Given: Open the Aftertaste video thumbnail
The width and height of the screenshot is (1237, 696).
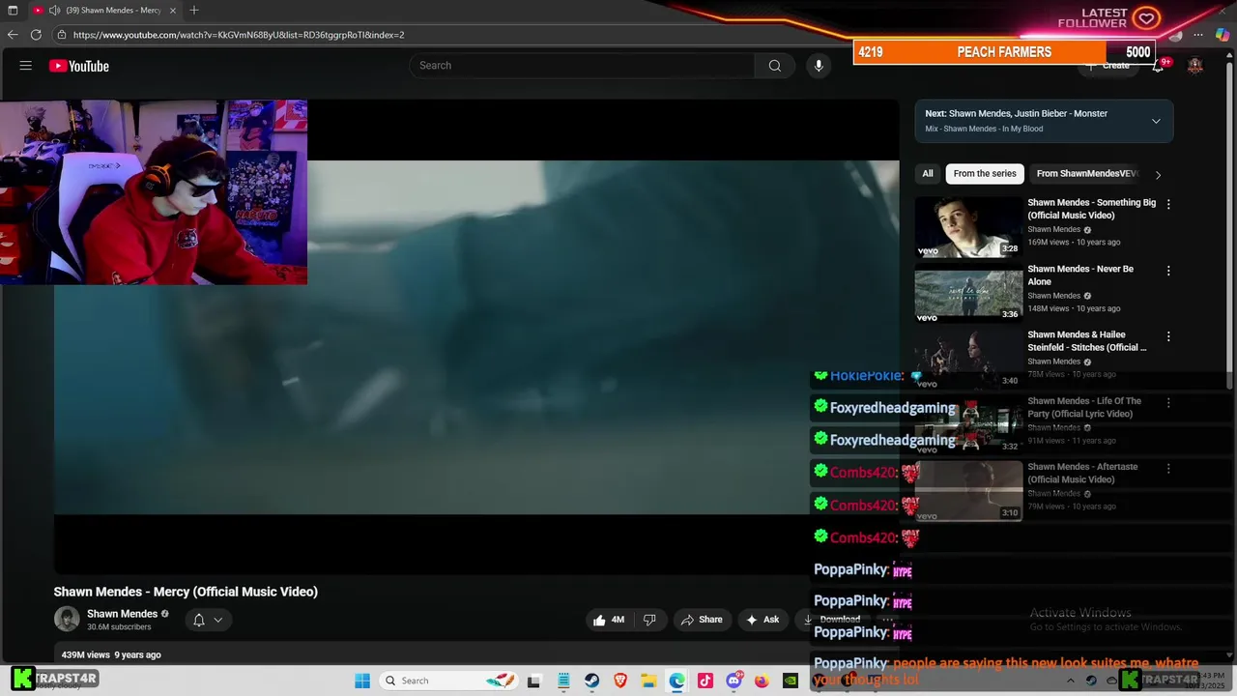Looking at the screenshot, I should [x=968, y=490].
